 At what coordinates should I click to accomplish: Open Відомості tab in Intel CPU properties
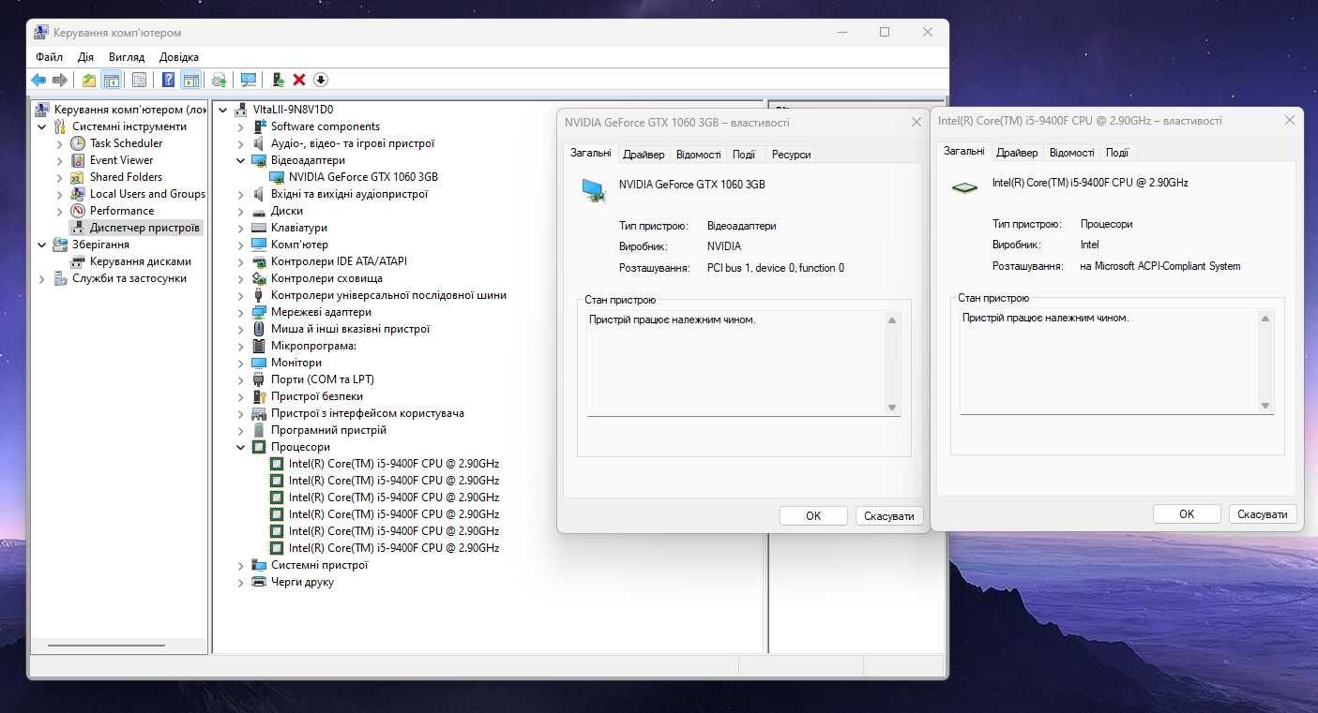(1071, 153)
